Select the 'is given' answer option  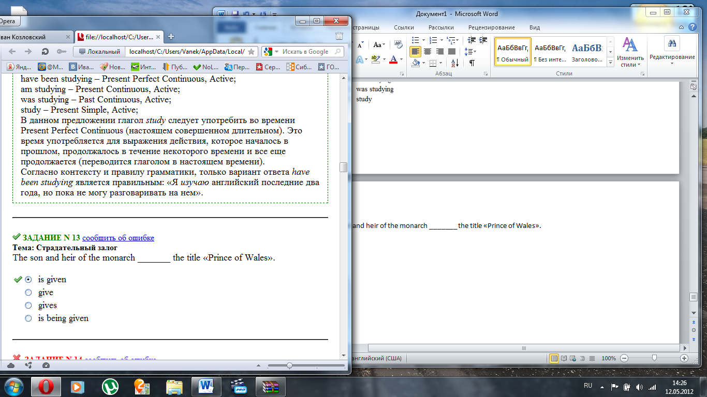tap(28, 279)
